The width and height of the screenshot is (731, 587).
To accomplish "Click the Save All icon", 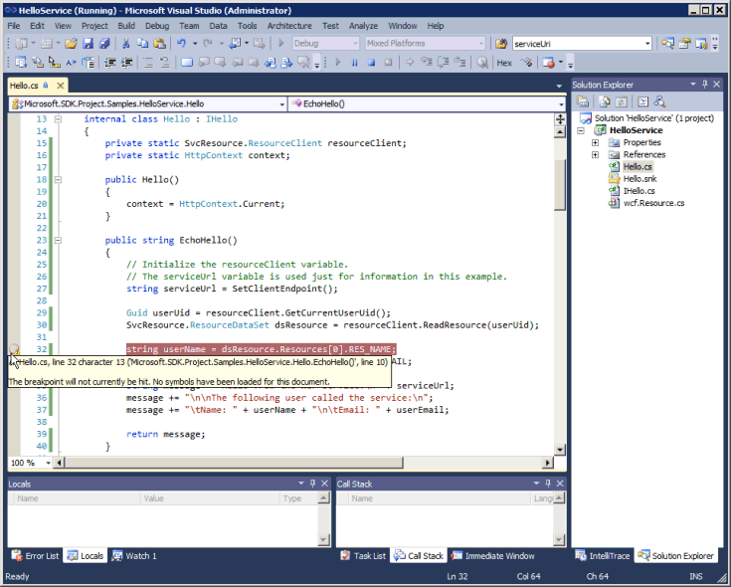I will 104,44.
